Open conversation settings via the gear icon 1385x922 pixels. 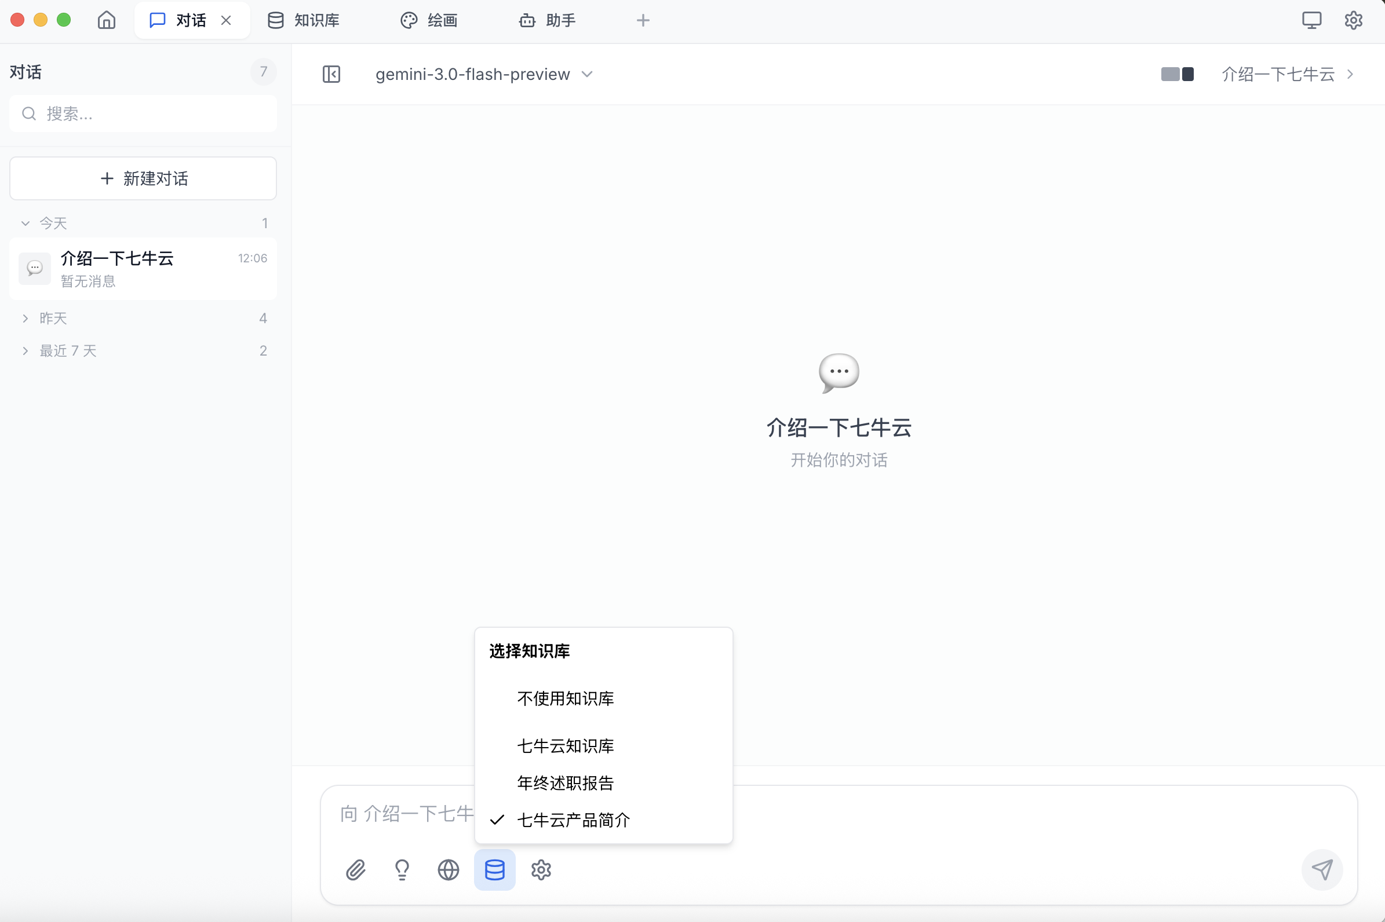pos(541,870)
